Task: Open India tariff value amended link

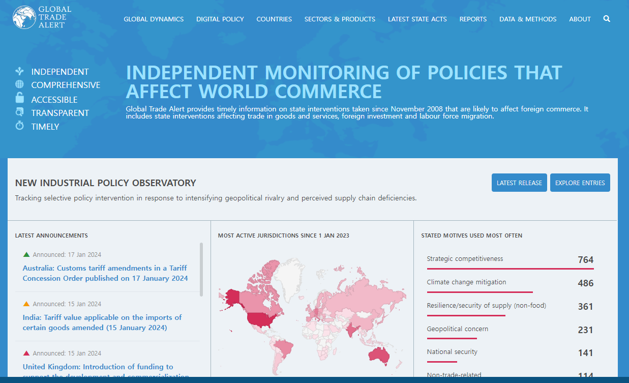Action: pyautogui.click(x=102, y=322)
